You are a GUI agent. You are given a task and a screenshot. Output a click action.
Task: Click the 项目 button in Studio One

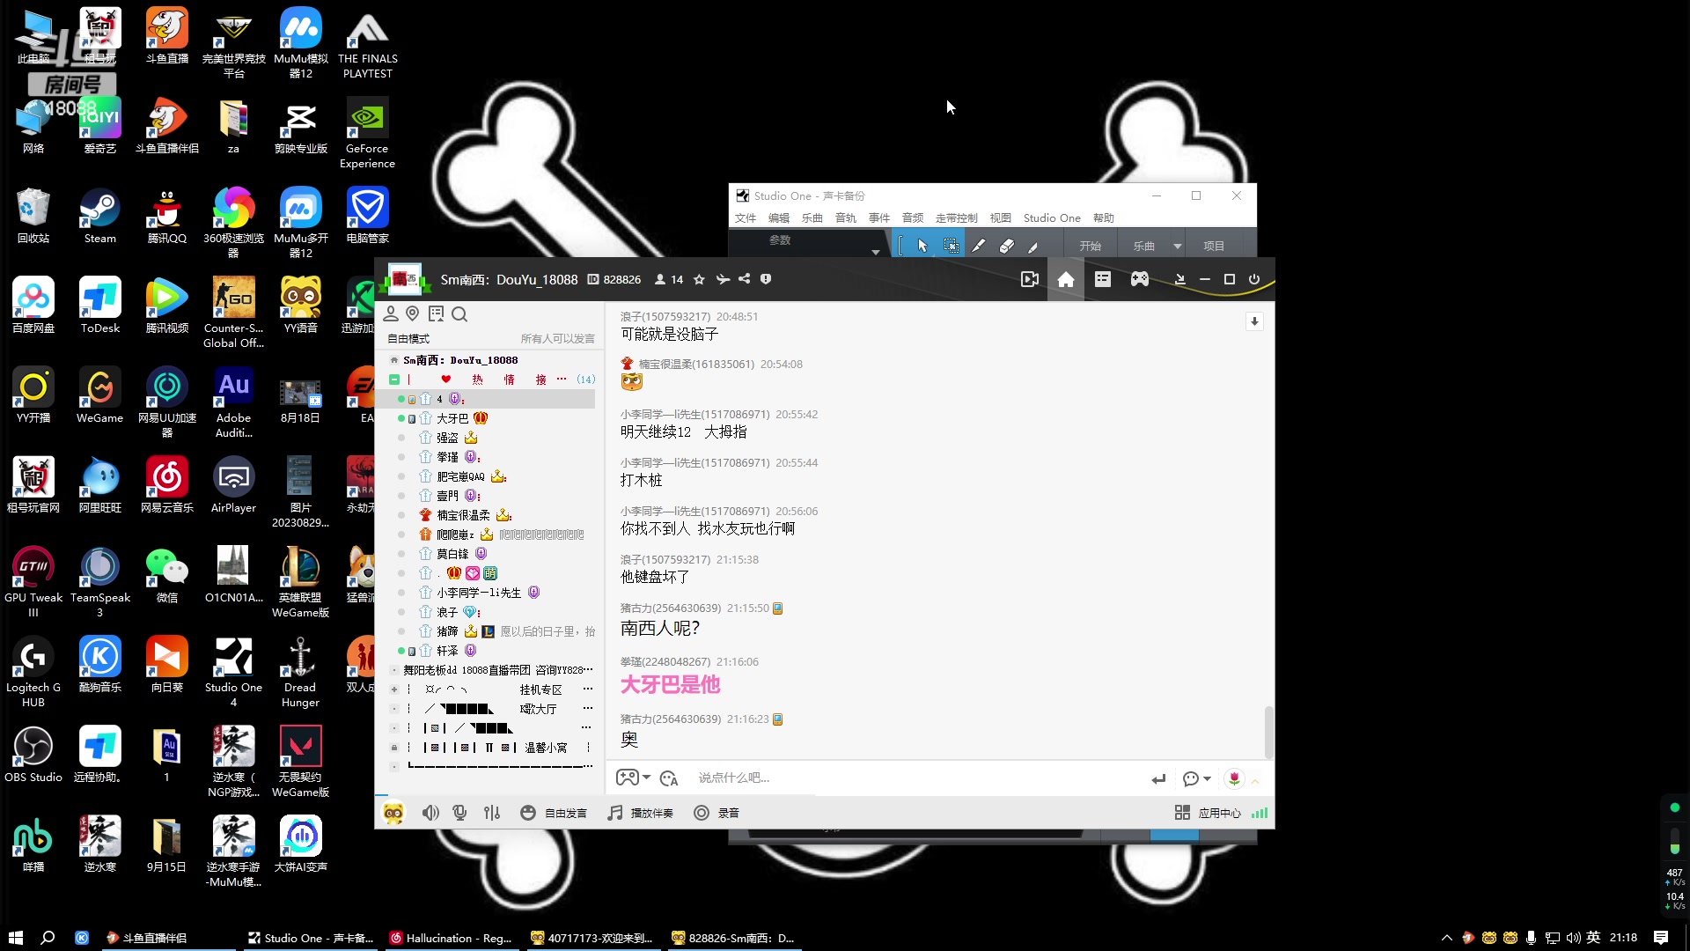(x=1214, y=246)
